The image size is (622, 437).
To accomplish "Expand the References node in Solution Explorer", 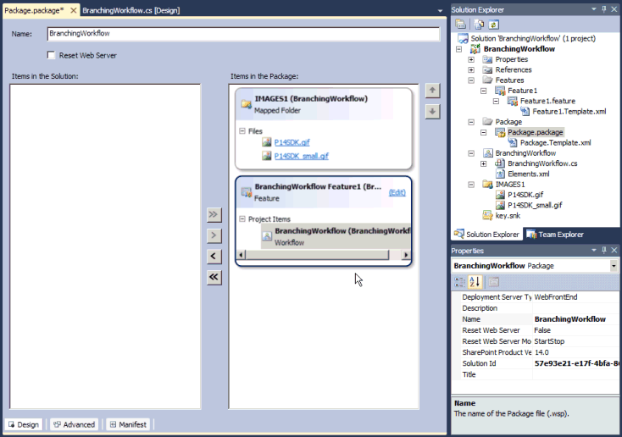I will pyautogui.click(x=471, y=70).
